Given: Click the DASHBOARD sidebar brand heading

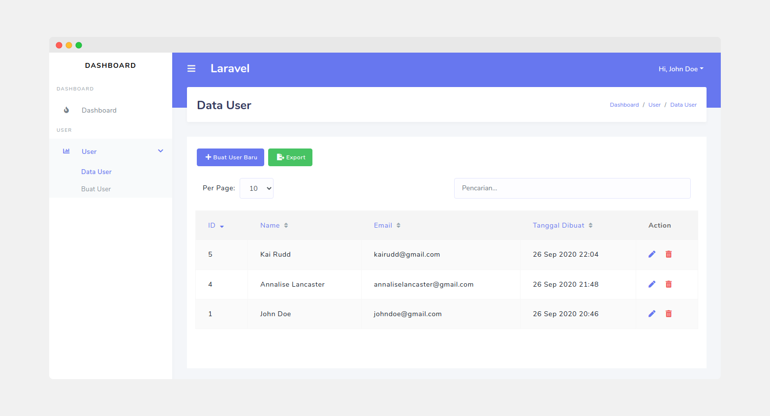Looking at the screenshot, I should [x=110, y=65].
